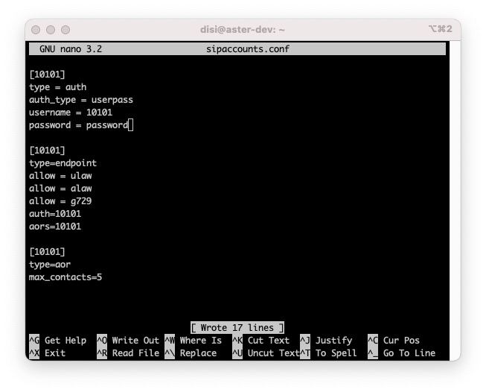The image size is (486, 392).
Task: Click the green zoom window button
Action: click(x=65, y=30)
